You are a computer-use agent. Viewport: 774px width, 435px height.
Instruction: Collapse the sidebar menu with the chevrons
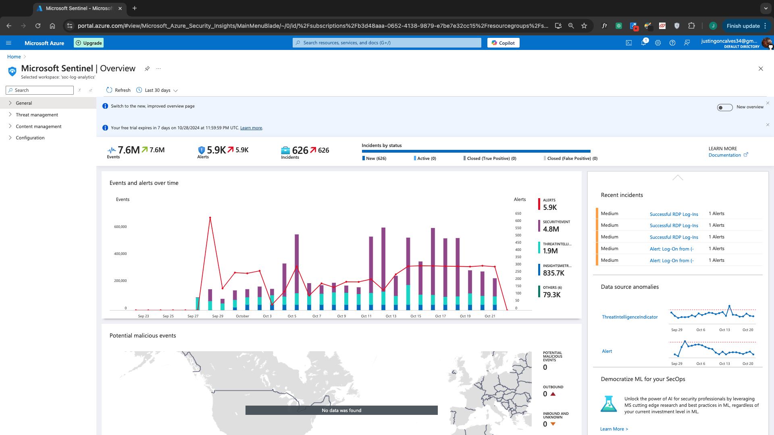(x=91, y=90)
